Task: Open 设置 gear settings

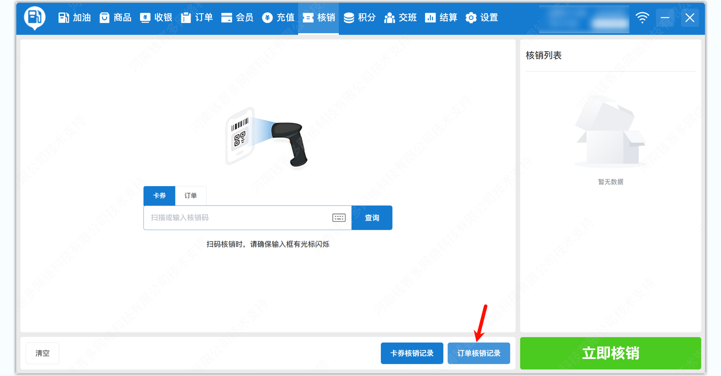Action: 471,17
